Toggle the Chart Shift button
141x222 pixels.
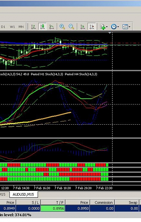pos(92,27)
